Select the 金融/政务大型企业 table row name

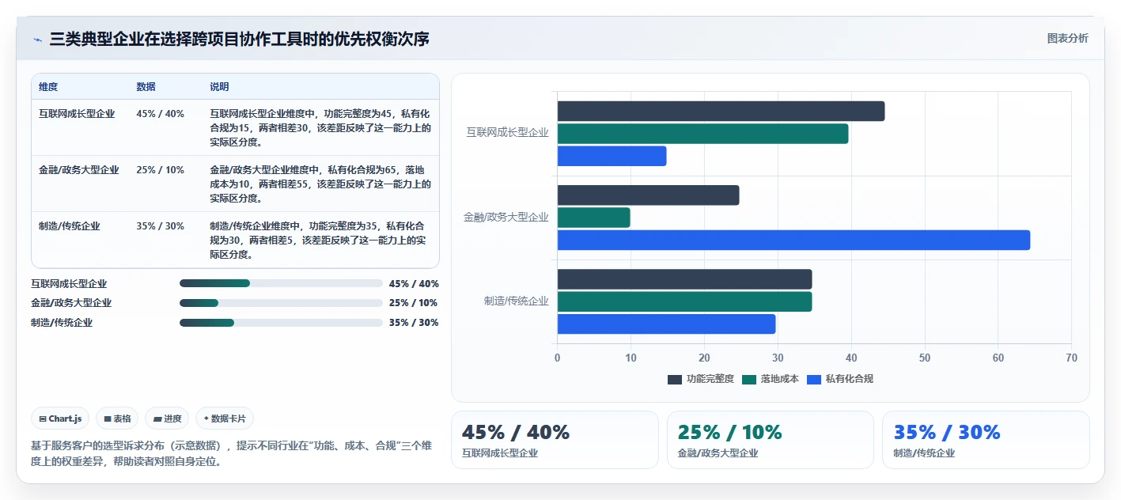coord(79,170)
